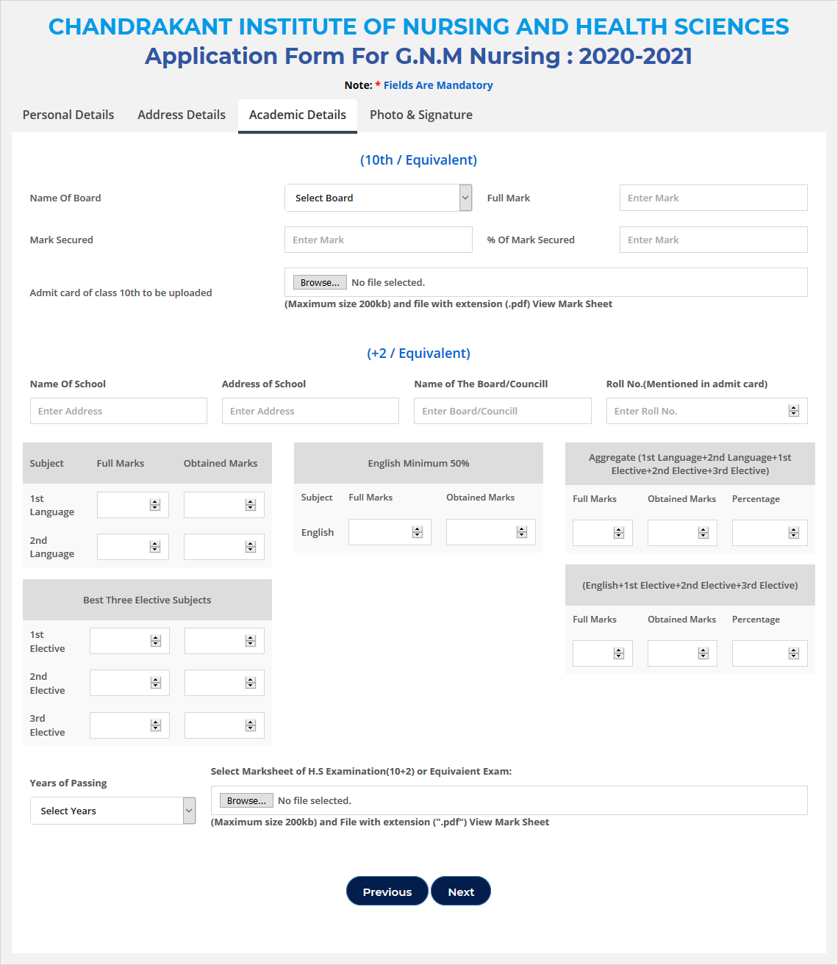Click the Enter Board/Councill input
The image size is (838, 965).
pos(503,411)
